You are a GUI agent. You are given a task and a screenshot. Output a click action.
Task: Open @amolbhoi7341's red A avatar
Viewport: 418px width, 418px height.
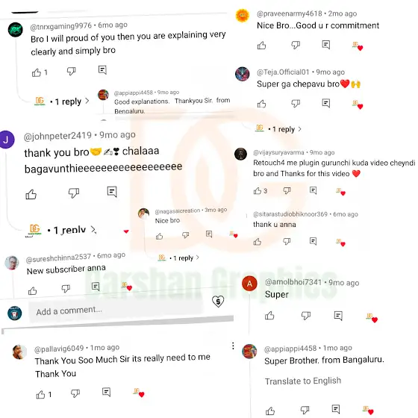pos(249,283)
